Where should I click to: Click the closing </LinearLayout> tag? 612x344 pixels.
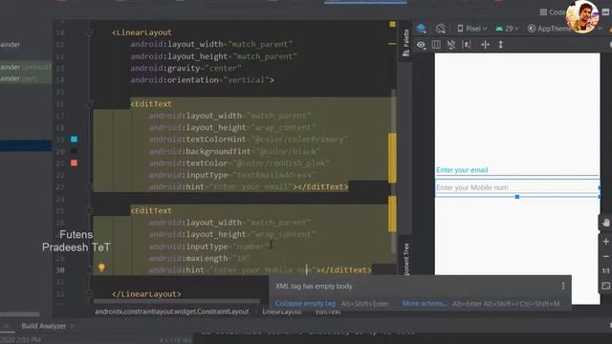pyautogui.click(x=146, y=294)
